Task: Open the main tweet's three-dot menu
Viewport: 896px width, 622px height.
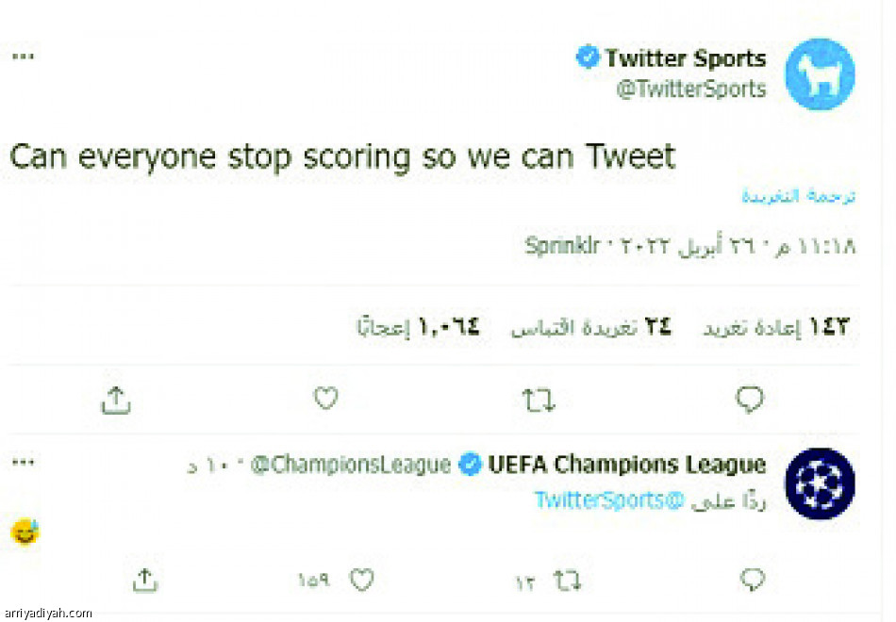Action: (23, 57)
